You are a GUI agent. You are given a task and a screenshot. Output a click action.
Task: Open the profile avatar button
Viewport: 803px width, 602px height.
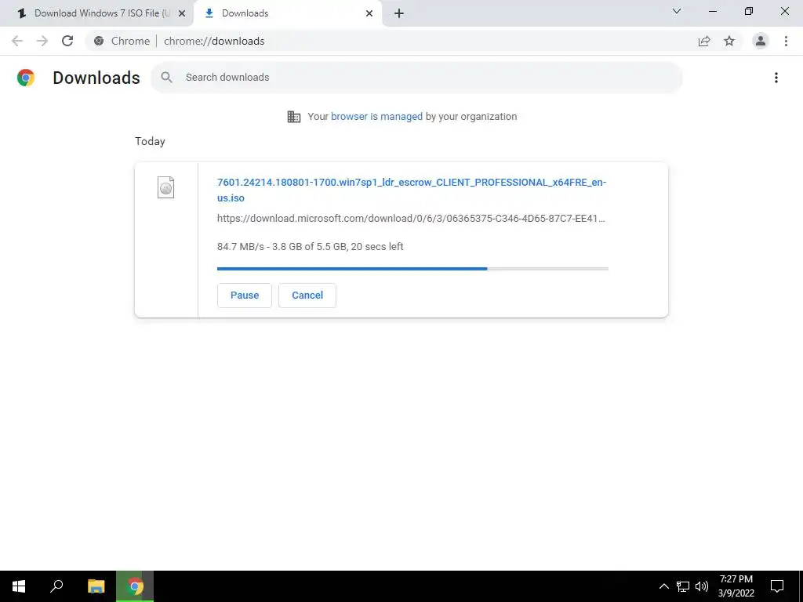(761, 41)
